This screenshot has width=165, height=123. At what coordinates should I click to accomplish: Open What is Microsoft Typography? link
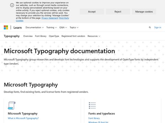(23, 118)
